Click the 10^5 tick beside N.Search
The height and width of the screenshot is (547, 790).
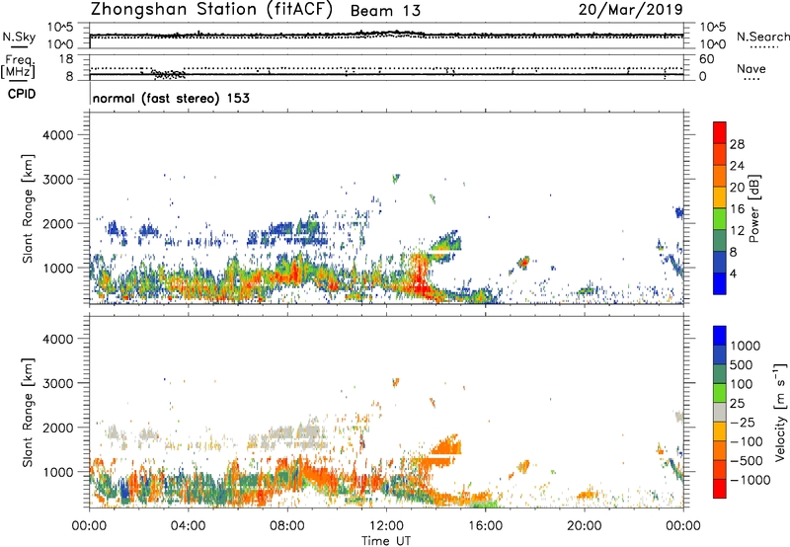(713, 27)
